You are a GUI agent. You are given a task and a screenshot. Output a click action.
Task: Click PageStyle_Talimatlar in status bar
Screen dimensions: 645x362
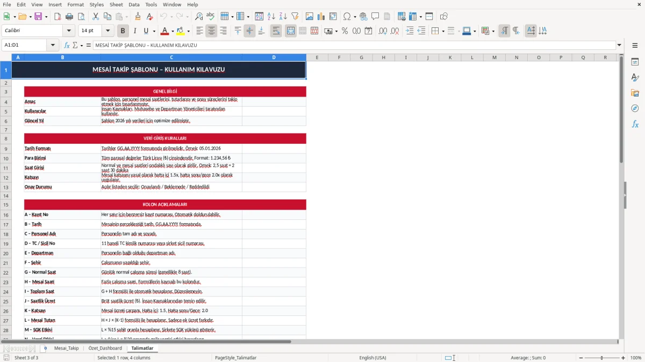(235, 358)
